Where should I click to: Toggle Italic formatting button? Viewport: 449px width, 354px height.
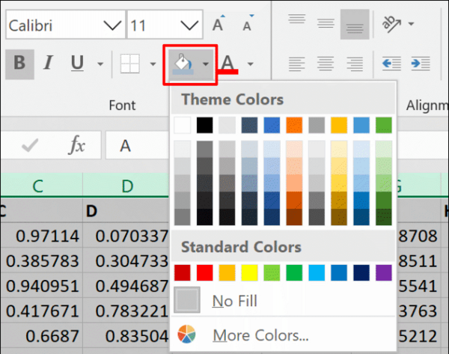coord(48,63)
